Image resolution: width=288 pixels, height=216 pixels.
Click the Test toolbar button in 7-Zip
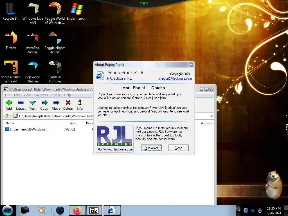[32, 105]
